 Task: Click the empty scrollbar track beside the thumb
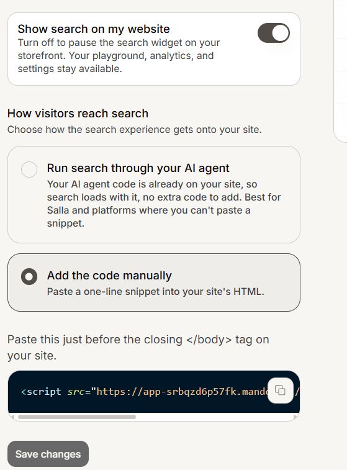214,417
